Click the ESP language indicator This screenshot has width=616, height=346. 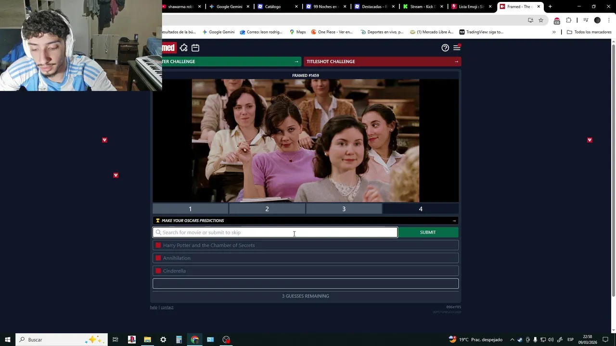[570, 340]
